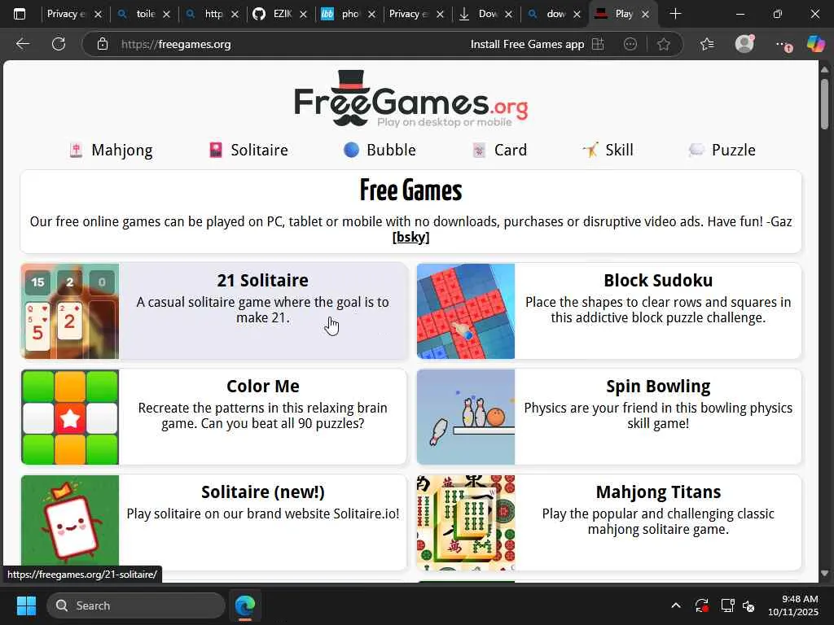The image size is (834, 625).
Task: Click the taskbar Search box
Action: (x=136, y=605)
